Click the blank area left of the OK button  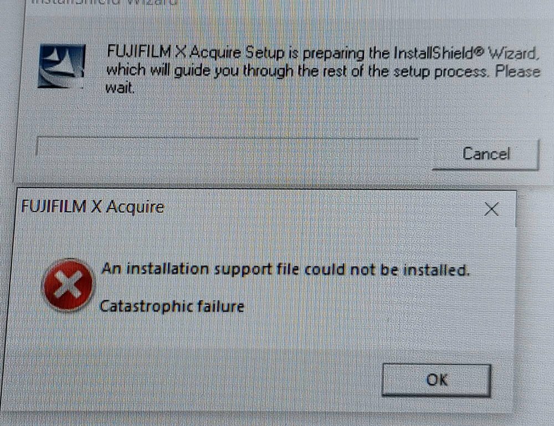coord(198,381)
